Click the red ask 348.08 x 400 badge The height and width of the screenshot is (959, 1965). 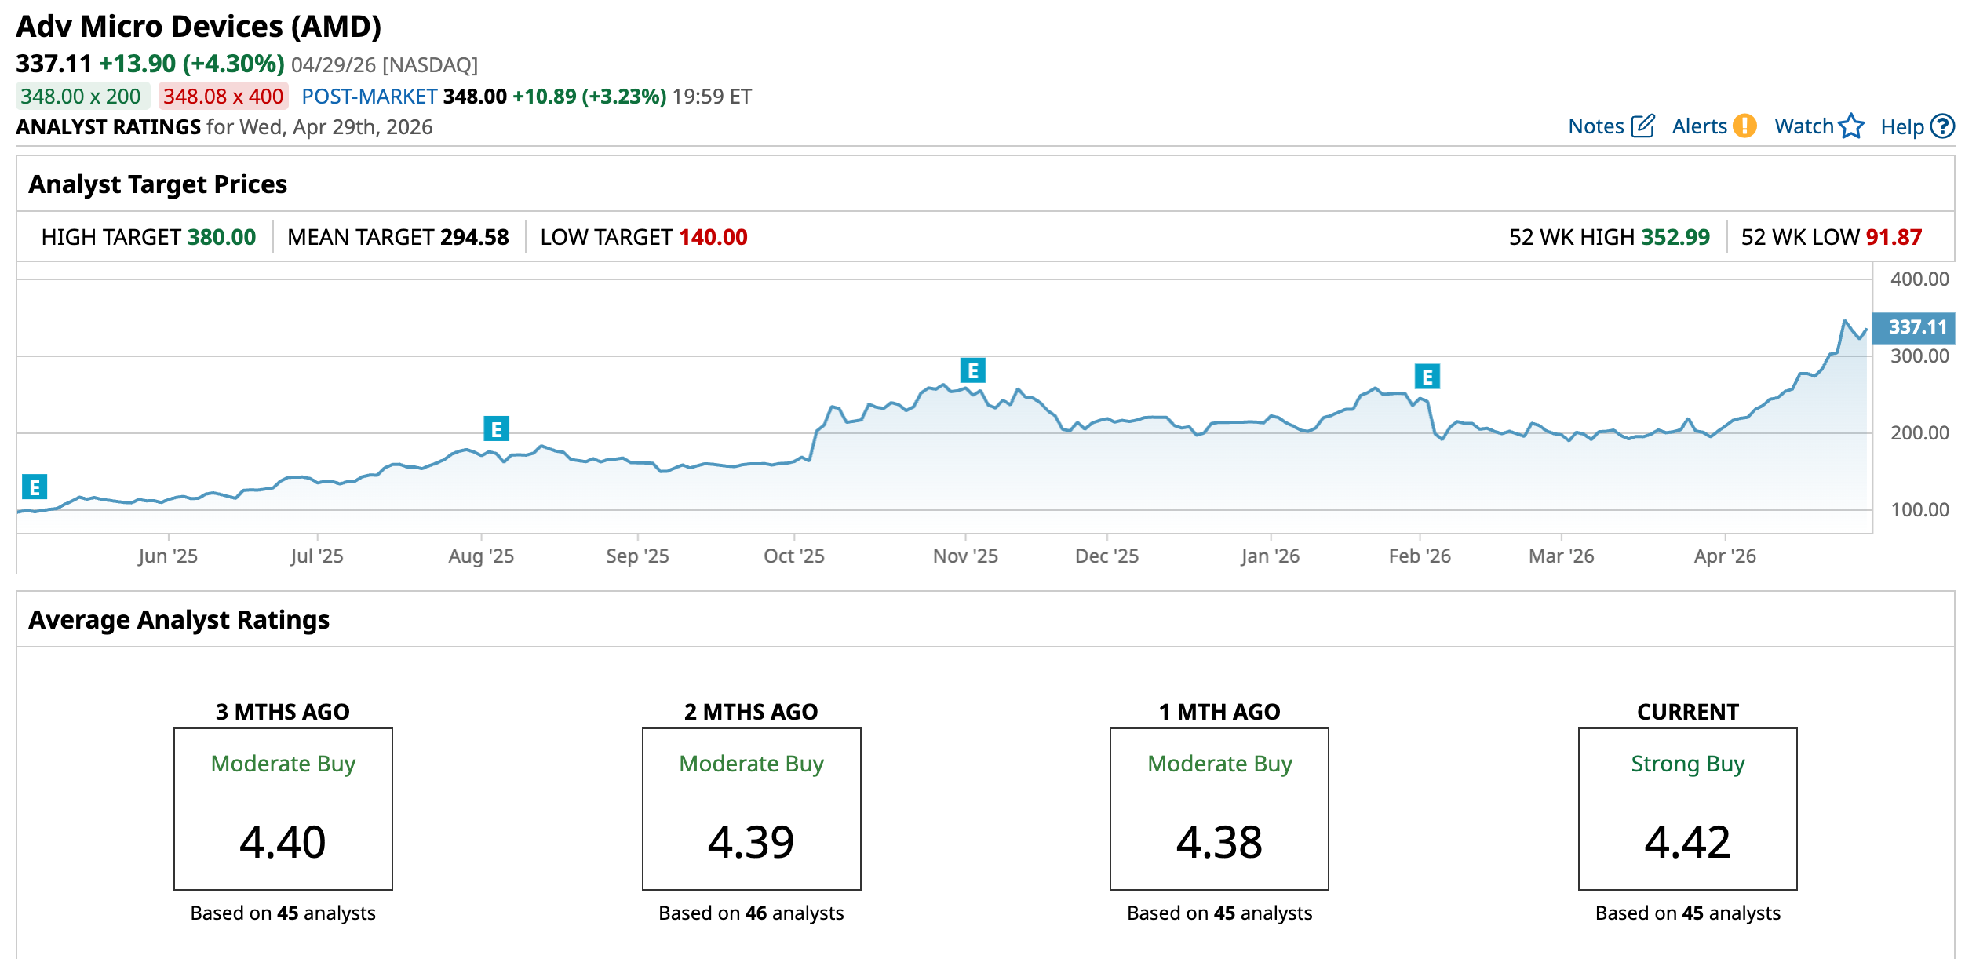pos(223,97)
